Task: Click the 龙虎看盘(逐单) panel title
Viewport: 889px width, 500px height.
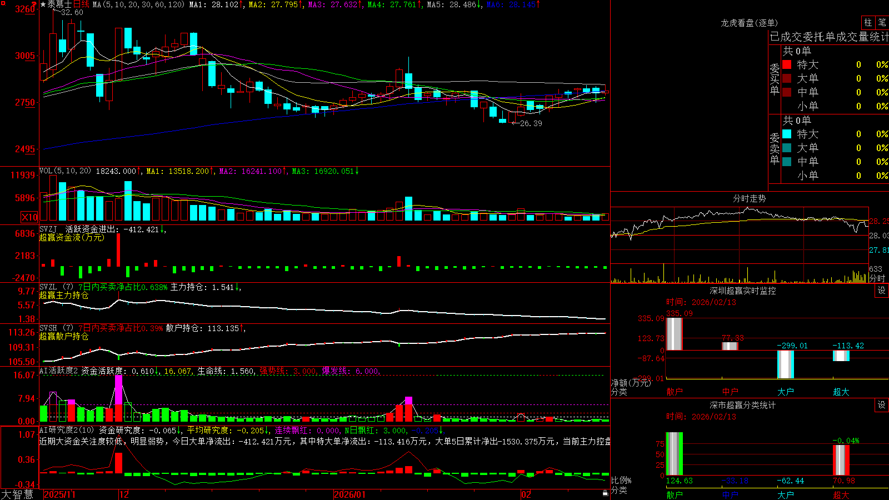Action: click(750, 23)
